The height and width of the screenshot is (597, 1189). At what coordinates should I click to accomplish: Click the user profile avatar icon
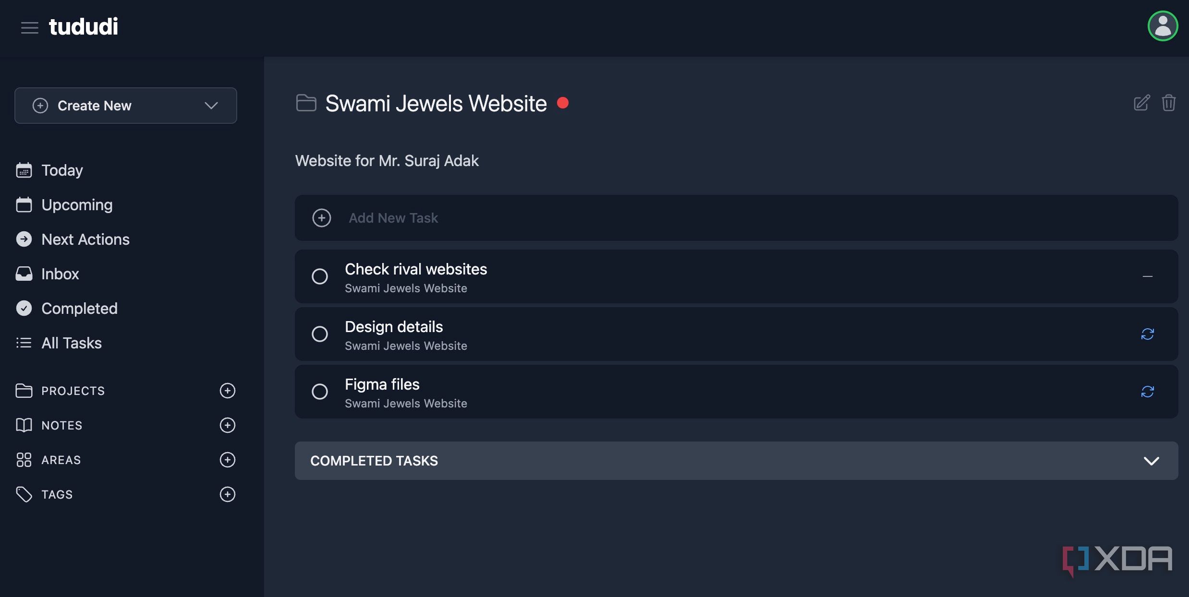1163,26
